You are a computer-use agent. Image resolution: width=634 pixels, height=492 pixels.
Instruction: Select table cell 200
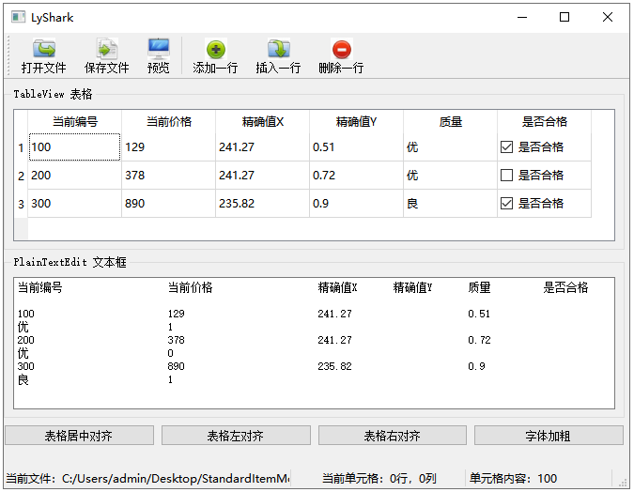(75, 176)
